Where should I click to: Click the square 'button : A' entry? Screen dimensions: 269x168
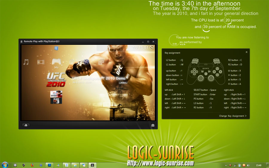coord(235,84)
